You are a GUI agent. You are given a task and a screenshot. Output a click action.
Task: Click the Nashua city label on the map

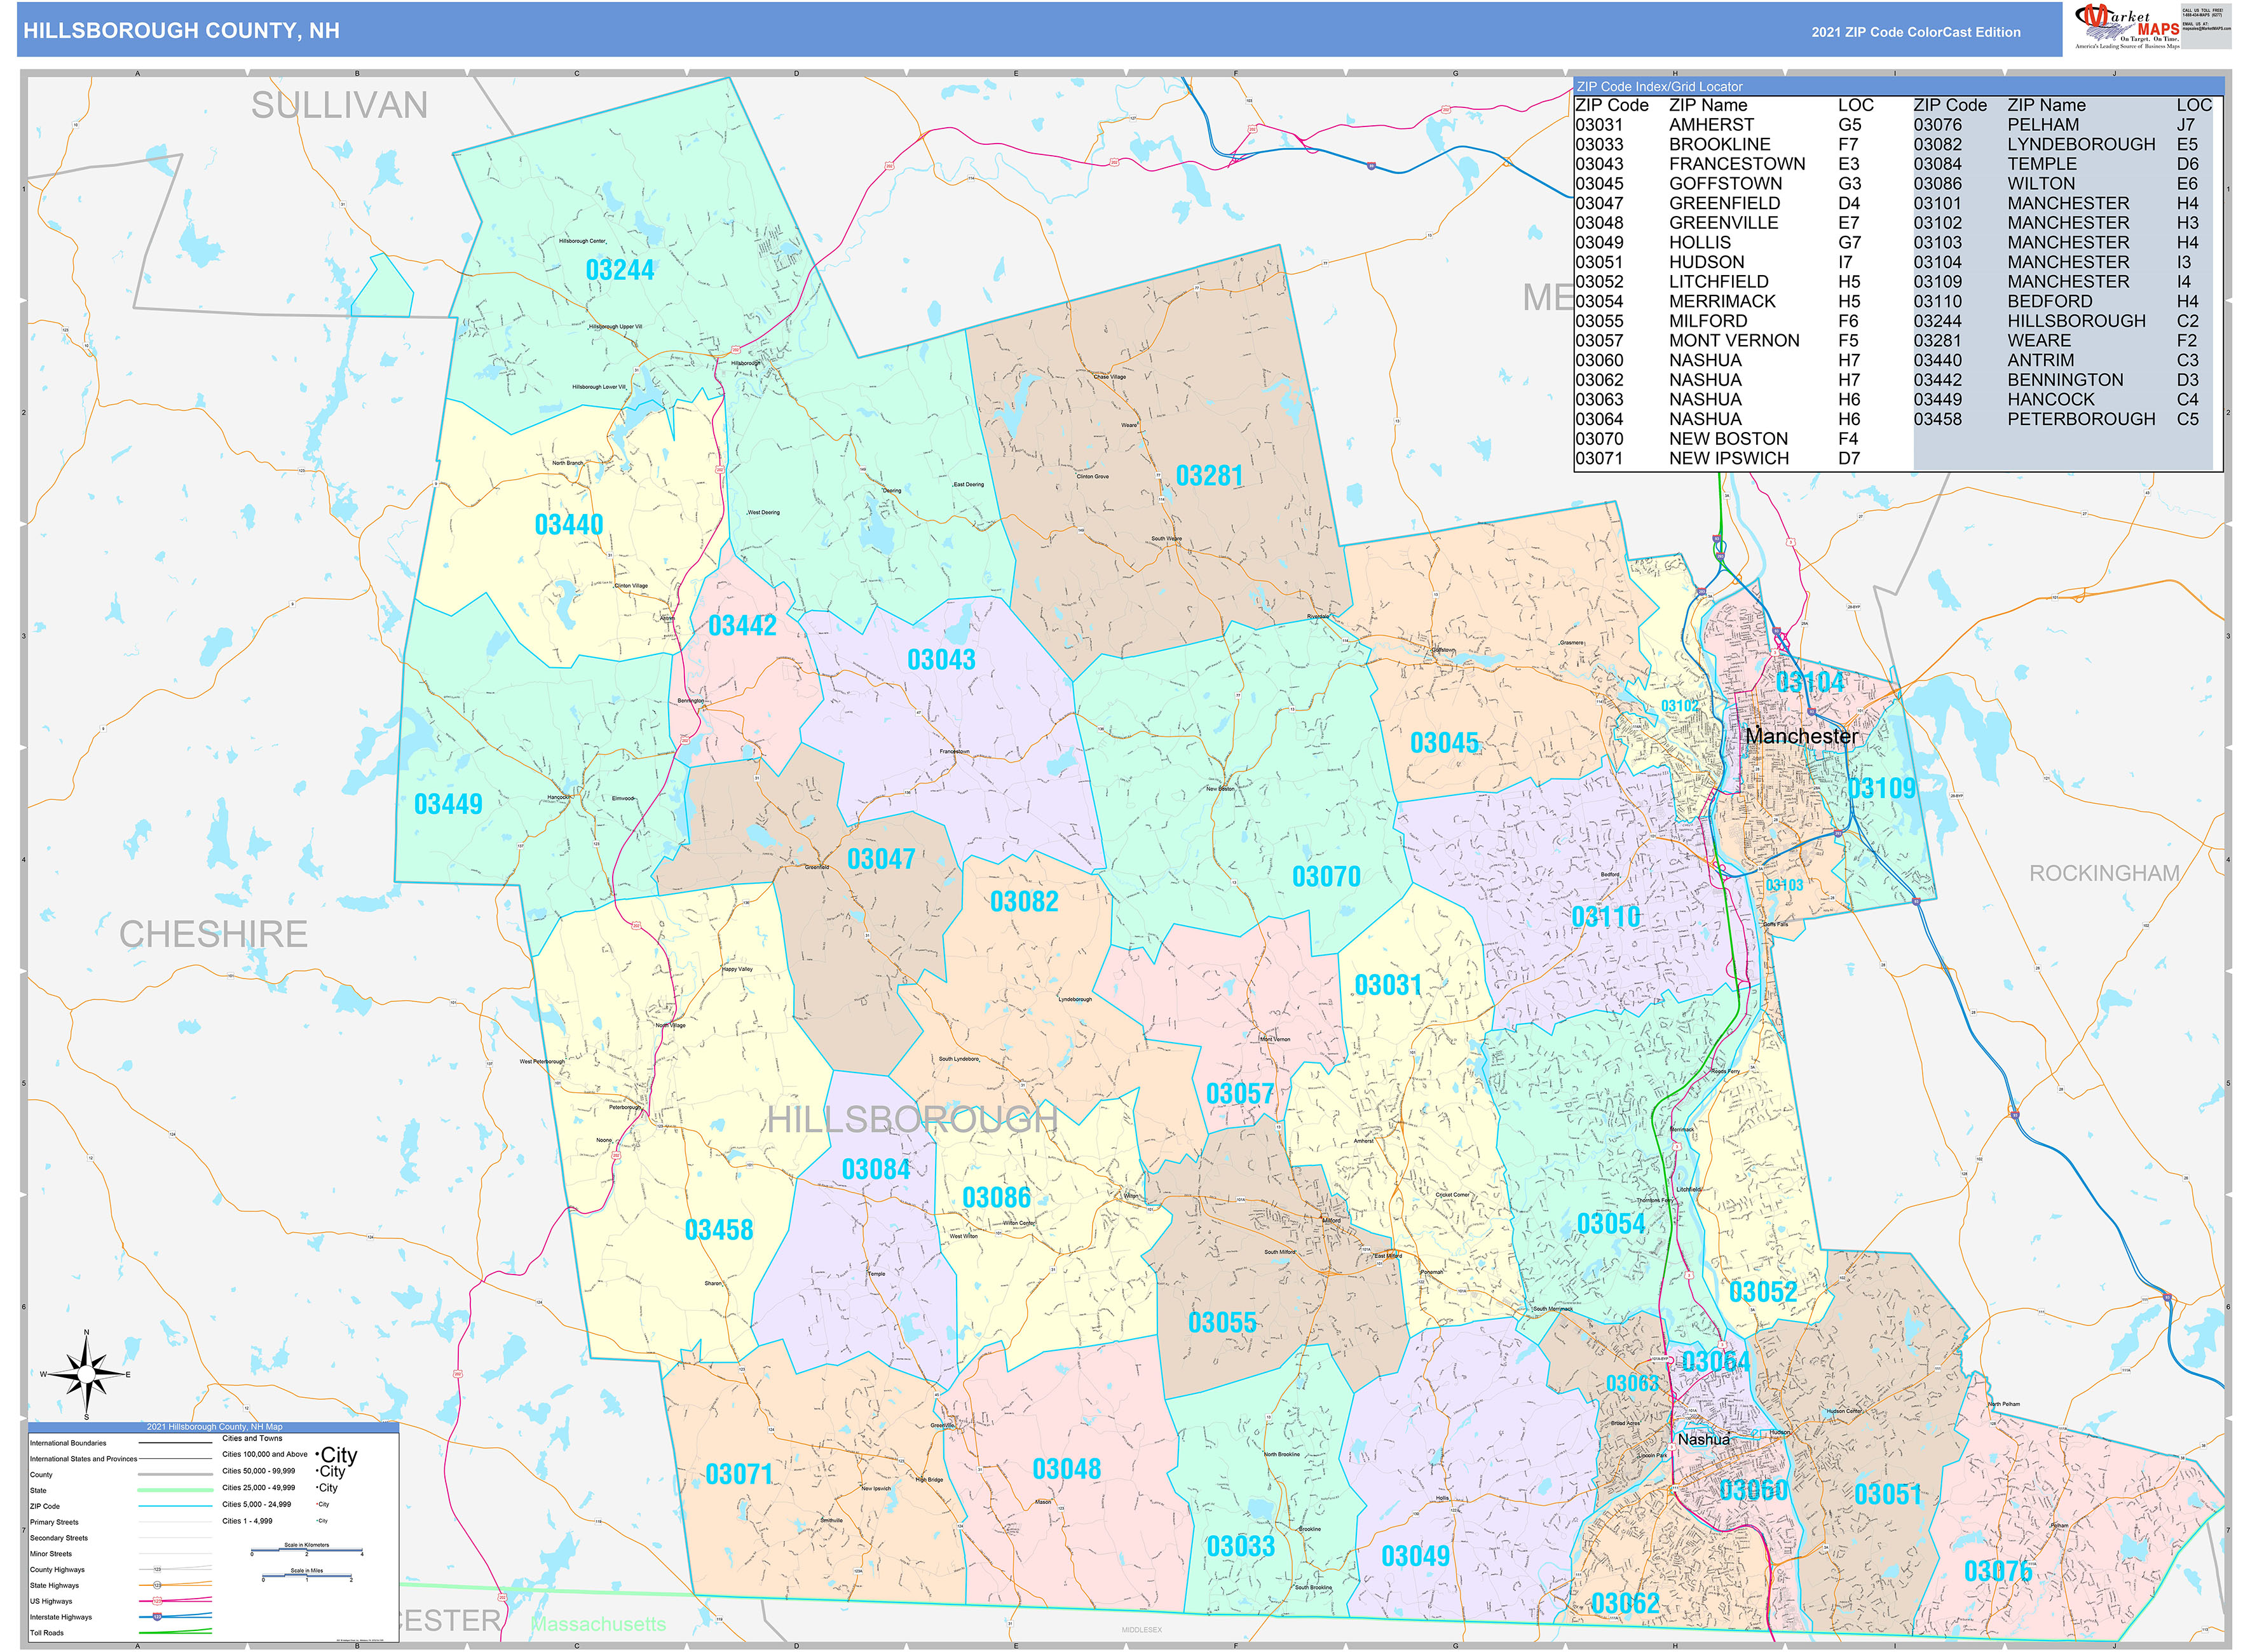pos(1704,1439)
